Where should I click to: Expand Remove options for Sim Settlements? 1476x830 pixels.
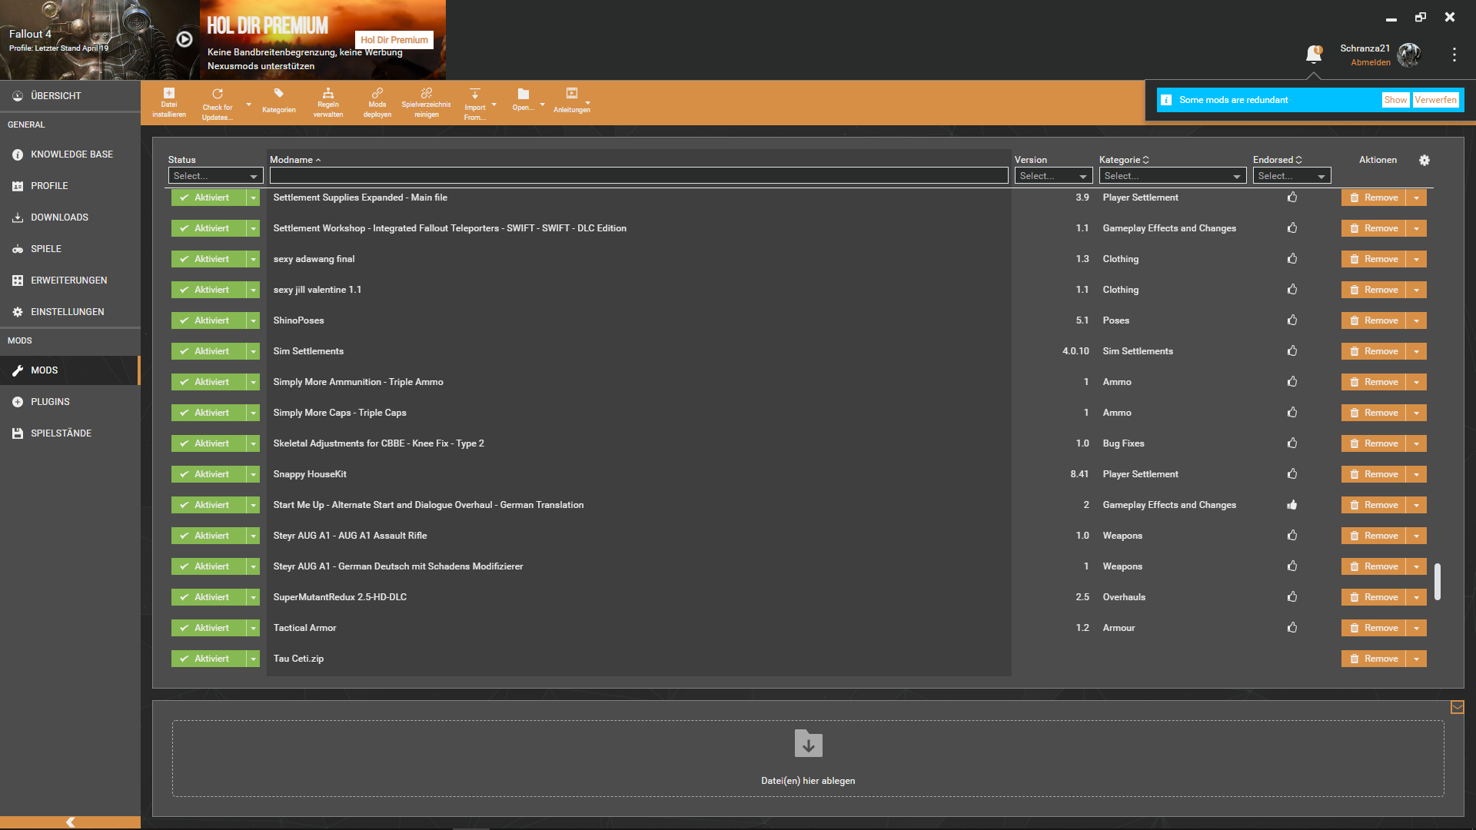click(1417, 351)
